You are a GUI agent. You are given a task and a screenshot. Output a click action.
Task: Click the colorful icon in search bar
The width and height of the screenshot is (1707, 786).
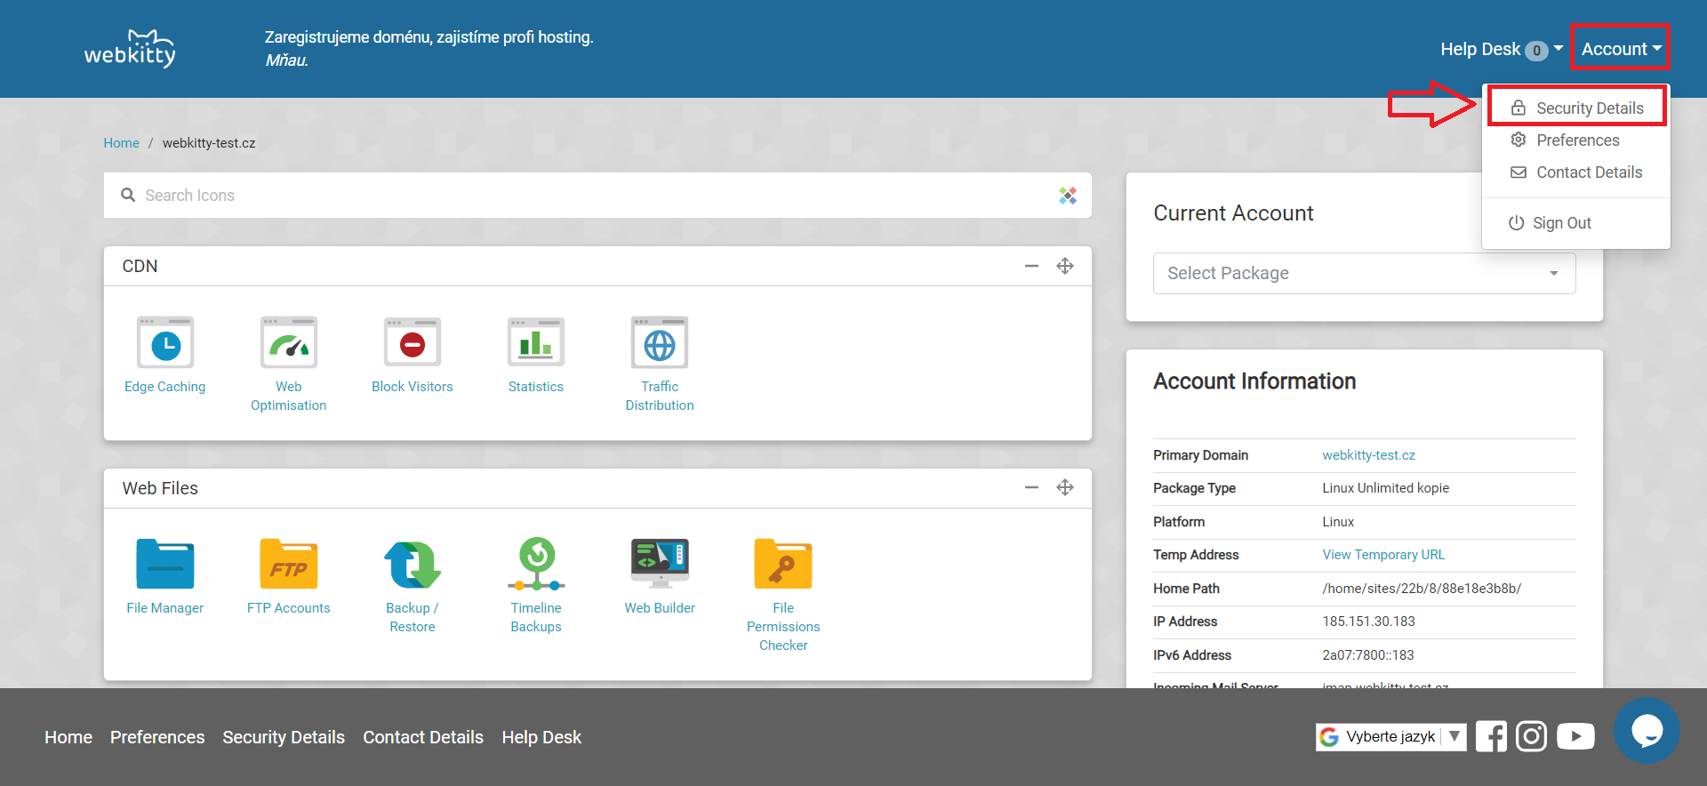tap(1068, 196)
